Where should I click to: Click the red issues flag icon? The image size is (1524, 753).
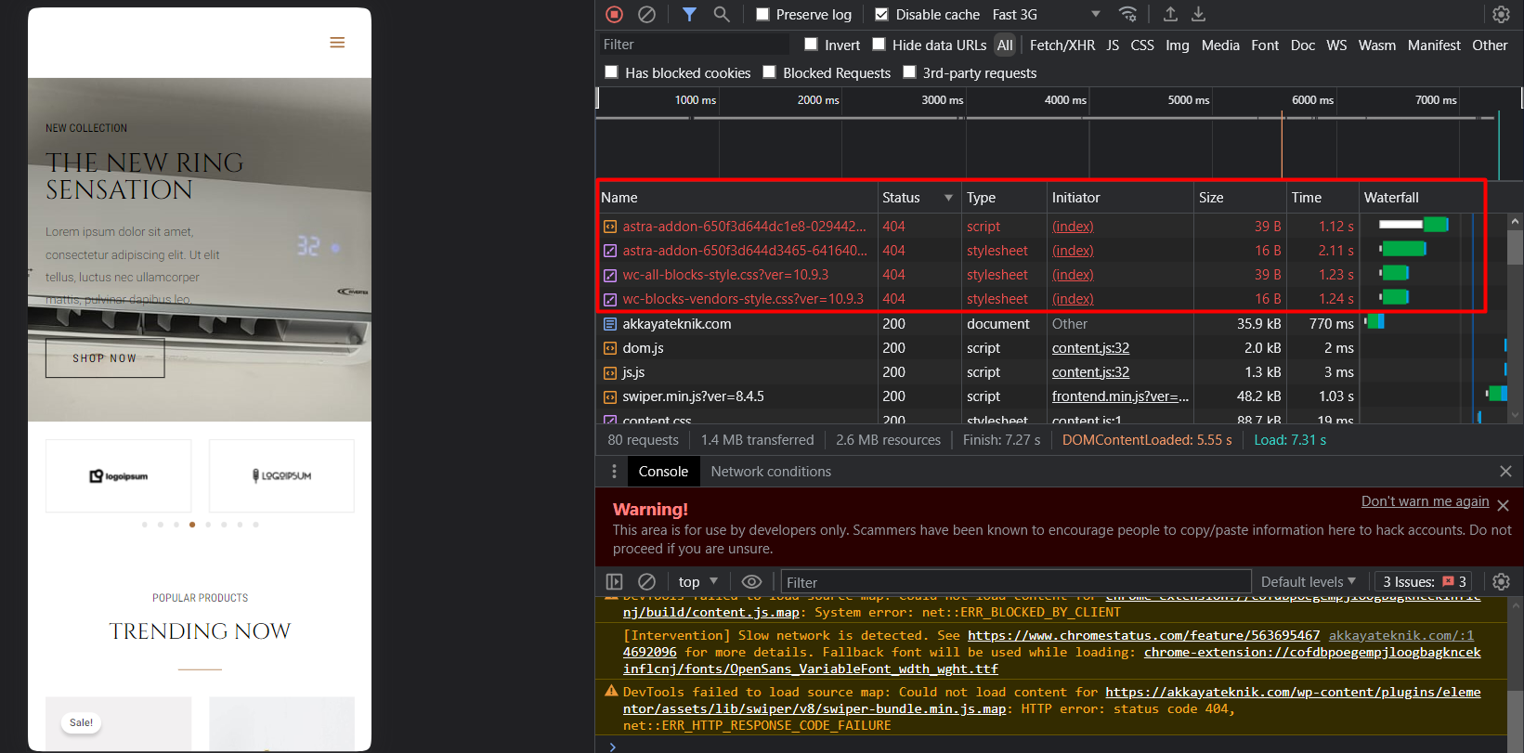point(1448,581)
